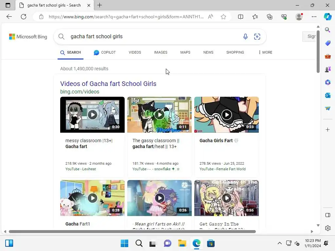
Task: Expand the MORE menu
Action: (x=265, y=53)
